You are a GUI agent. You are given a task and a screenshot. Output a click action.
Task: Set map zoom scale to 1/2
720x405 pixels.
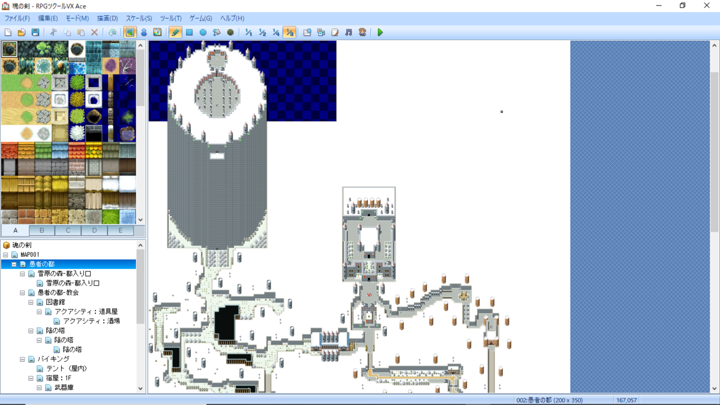(x=262, y=32)
